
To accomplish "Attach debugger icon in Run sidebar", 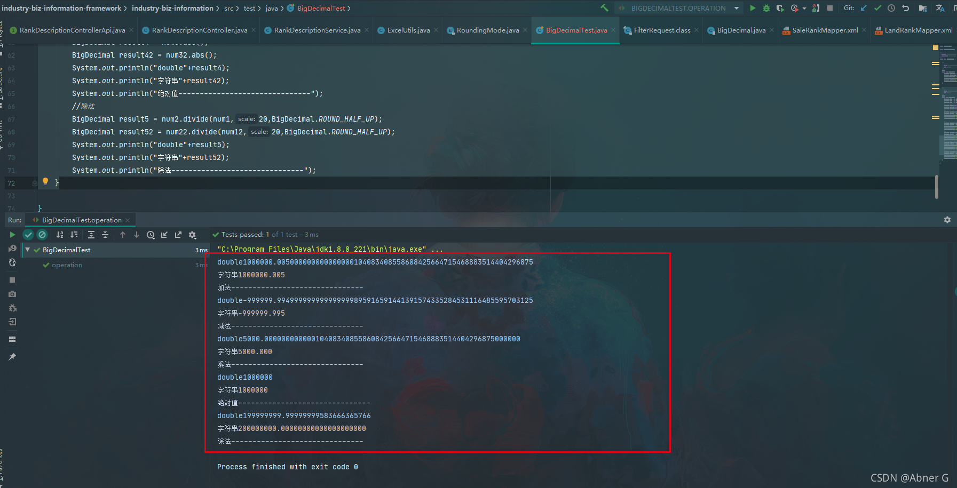I will point(12,308).
